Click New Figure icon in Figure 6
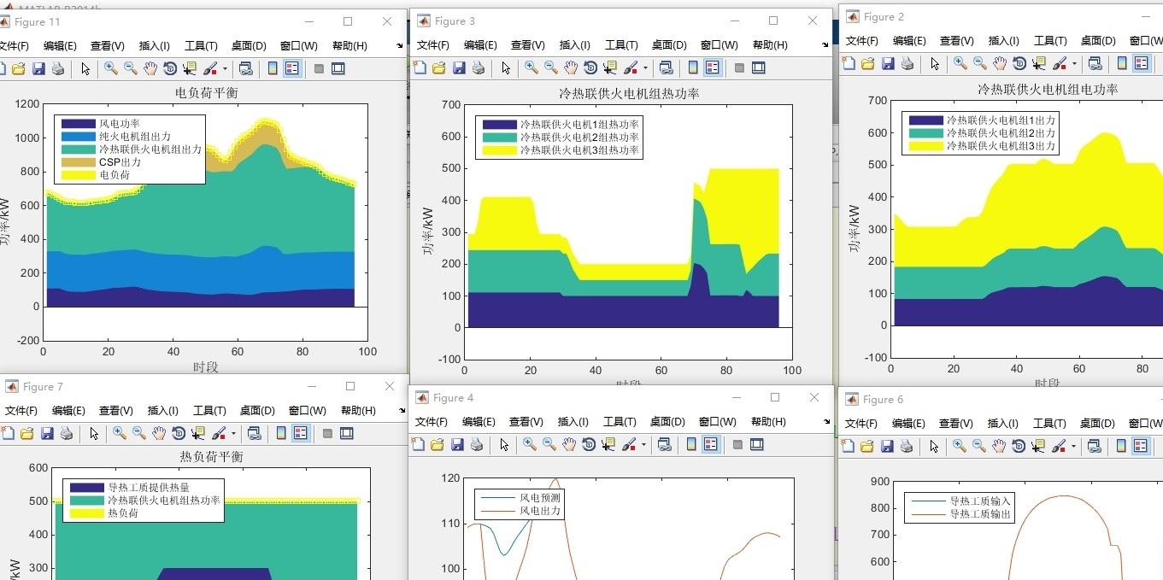This screenshot has width=1163, height=580. click(849, 445)
